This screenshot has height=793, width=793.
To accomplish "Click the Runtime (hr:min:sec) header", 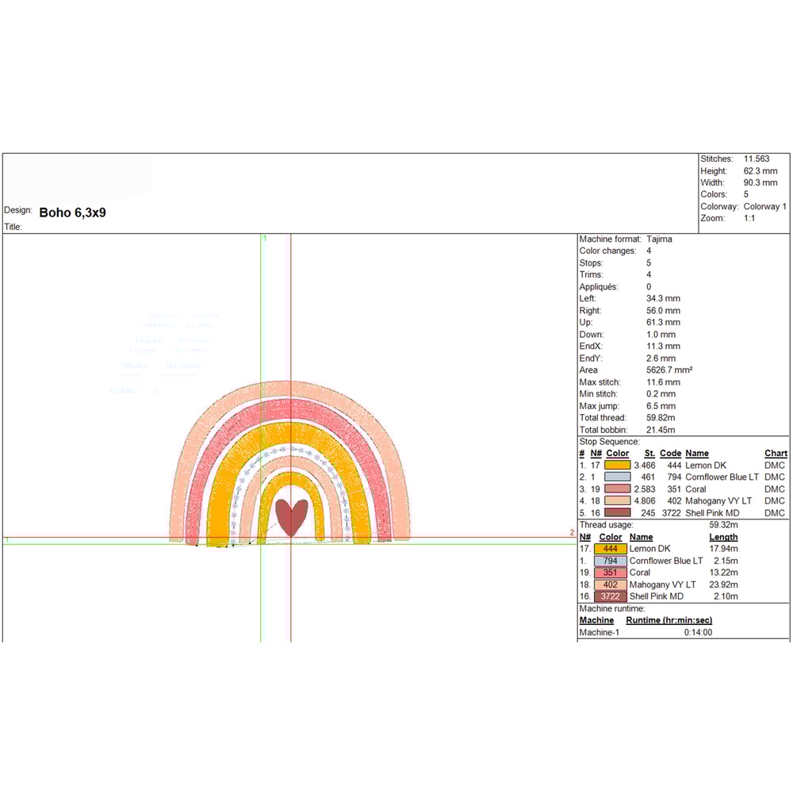I will [668, 620].
